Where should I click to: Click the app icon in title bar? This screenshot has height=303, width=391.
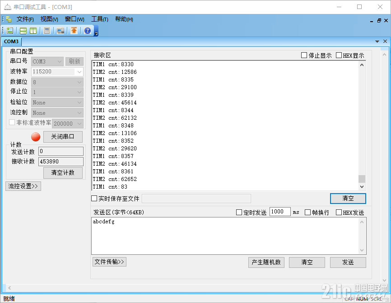[8, 7]
